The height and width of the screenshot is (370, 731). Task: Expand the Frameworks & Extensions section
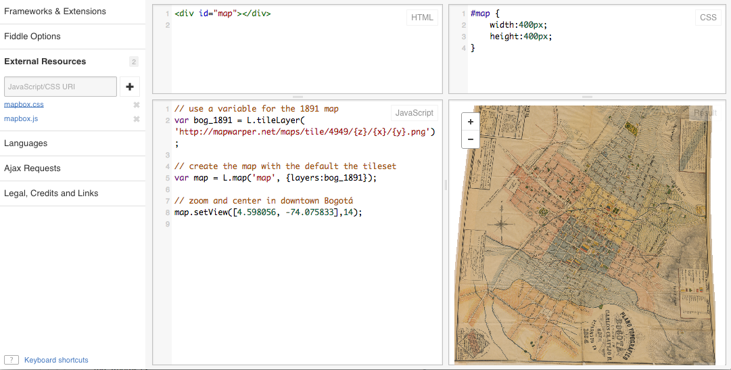(x=55, y=11)
